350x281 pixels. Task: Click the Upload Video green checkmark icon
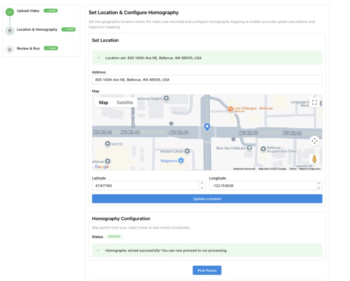tap(10, 12)
